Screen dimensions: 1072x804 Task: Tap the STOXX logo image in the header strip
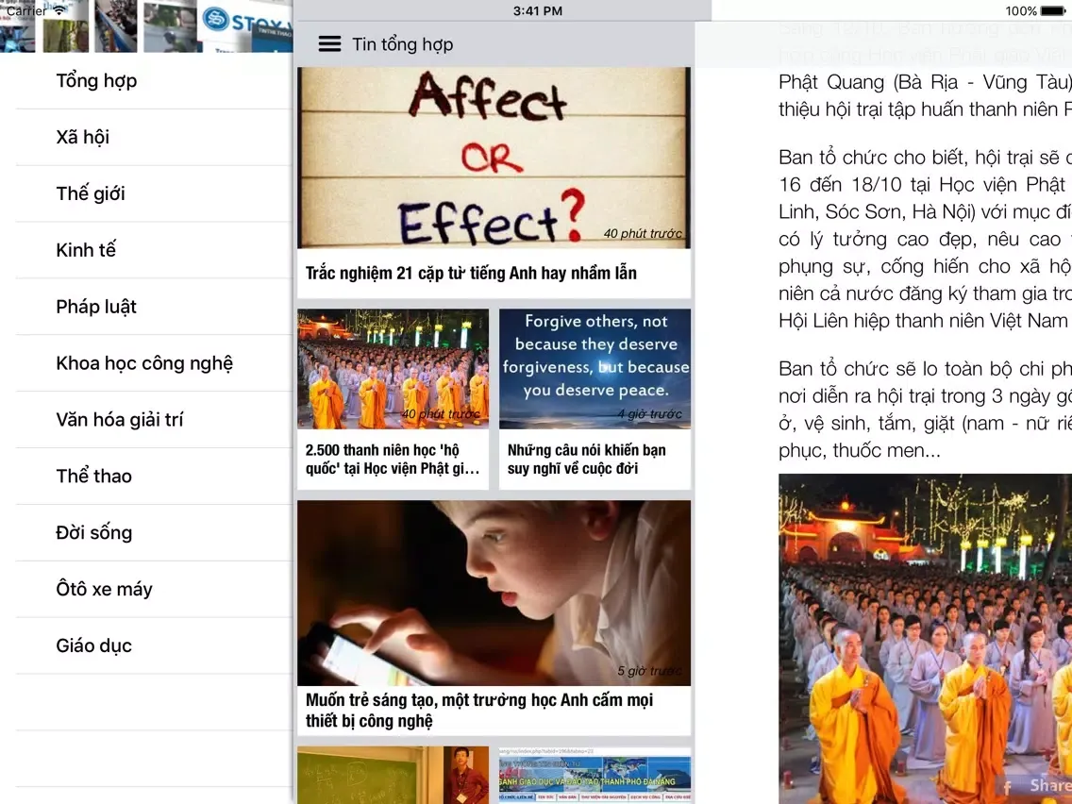(x=244, y=26)
